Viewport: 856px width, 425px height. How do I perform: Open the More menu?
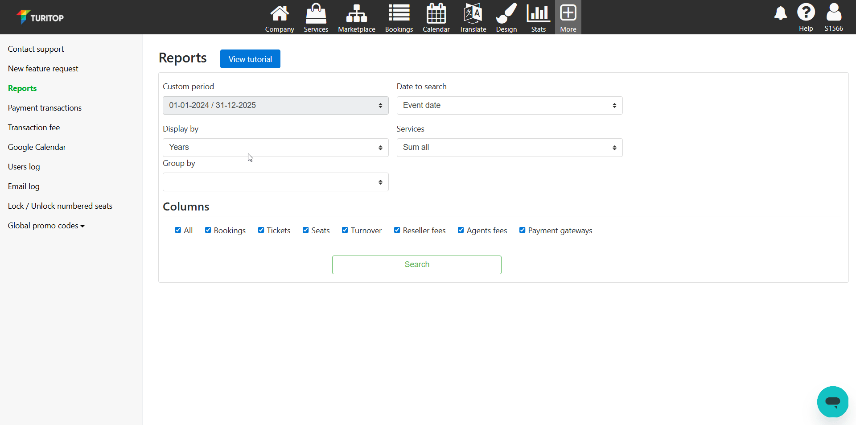coord(568,17)
